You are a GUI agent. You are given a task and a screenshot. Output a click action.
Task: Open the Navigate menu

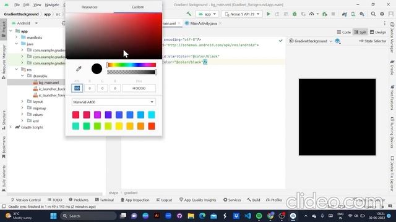[52, 5]
